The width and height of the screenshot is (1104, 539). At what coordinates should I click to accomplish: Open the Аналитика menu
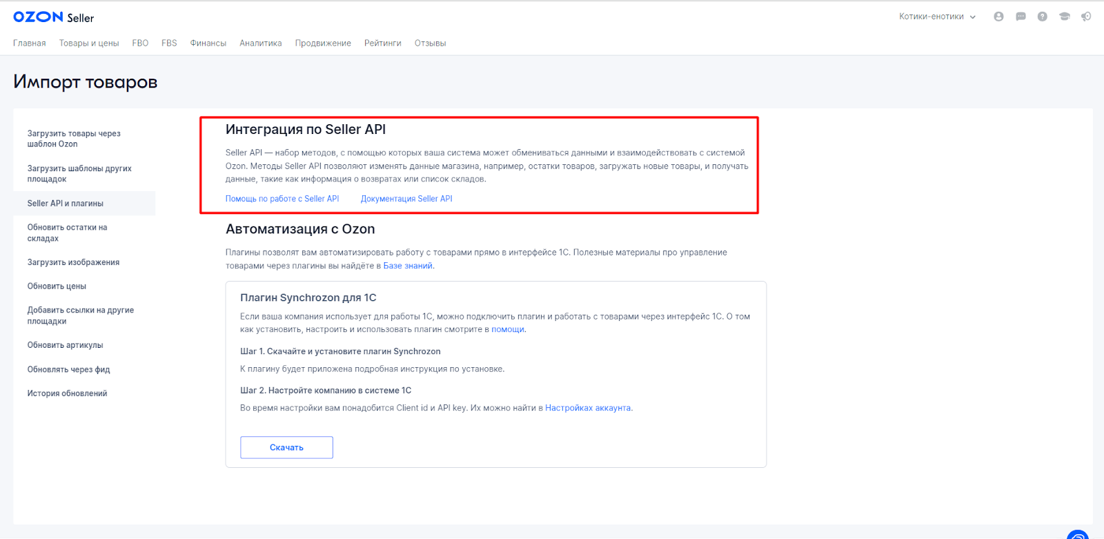(x=261, y=43)
